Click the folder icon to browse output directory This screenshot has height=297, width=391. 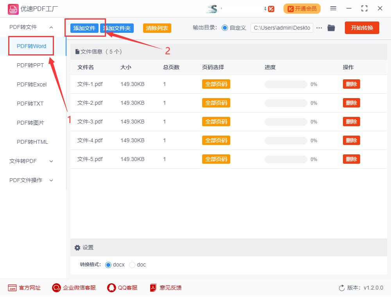pyautogui.click(x=331, y=27)
